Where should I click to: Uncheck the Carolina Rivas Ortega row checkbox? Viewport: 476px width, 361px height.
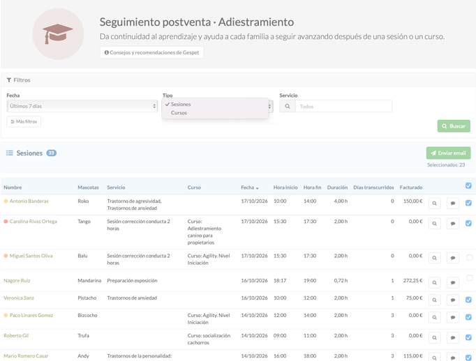click(468, 223)
